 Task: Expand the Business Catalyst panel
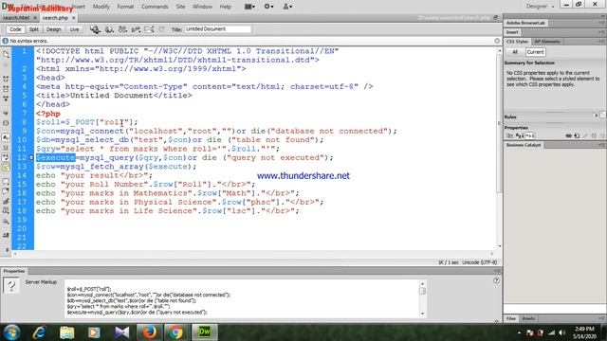(x=524, y=145)
